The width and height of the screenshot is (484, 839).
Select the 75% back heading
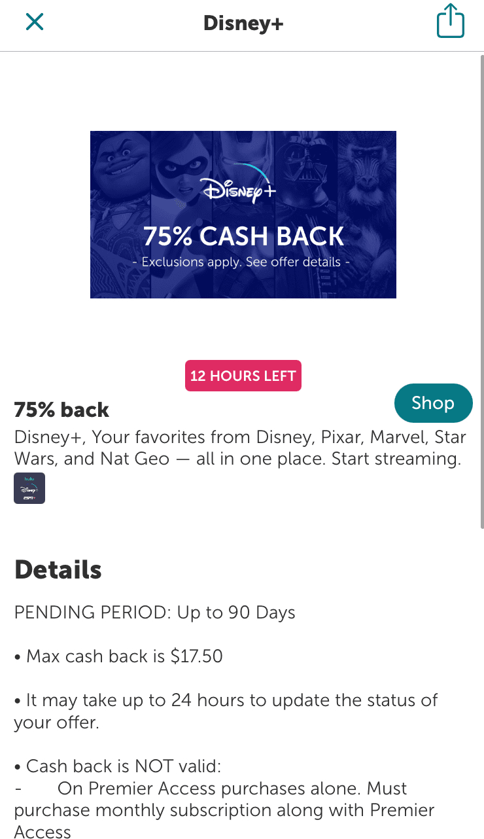coord(61,410)
